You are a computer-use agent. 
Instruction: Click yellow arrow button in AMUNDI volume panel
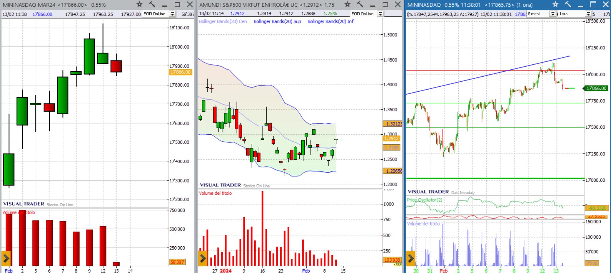[x=203, y=258]
